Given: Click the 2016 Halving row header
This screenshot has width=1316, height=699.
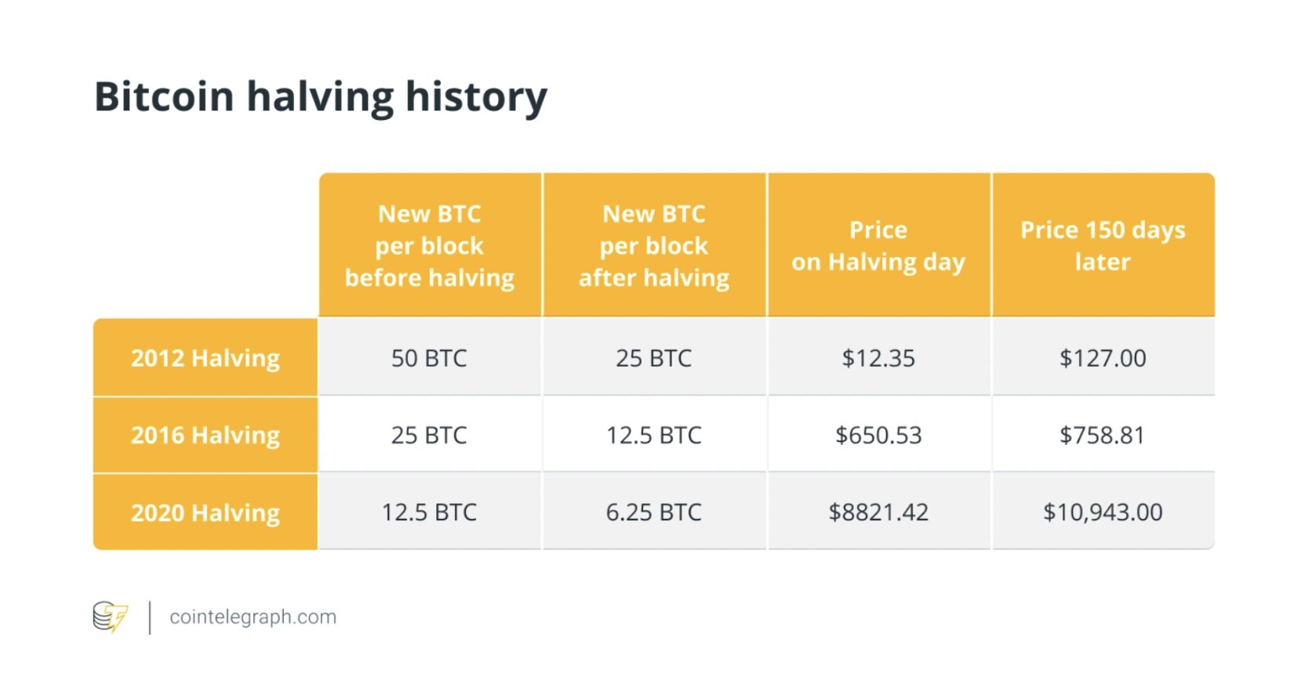Looking at the screenshot, I should [205, 435].
